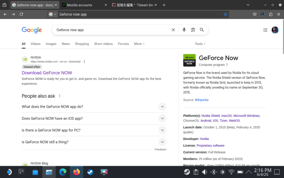Click the Google logo

pos(32,30)
